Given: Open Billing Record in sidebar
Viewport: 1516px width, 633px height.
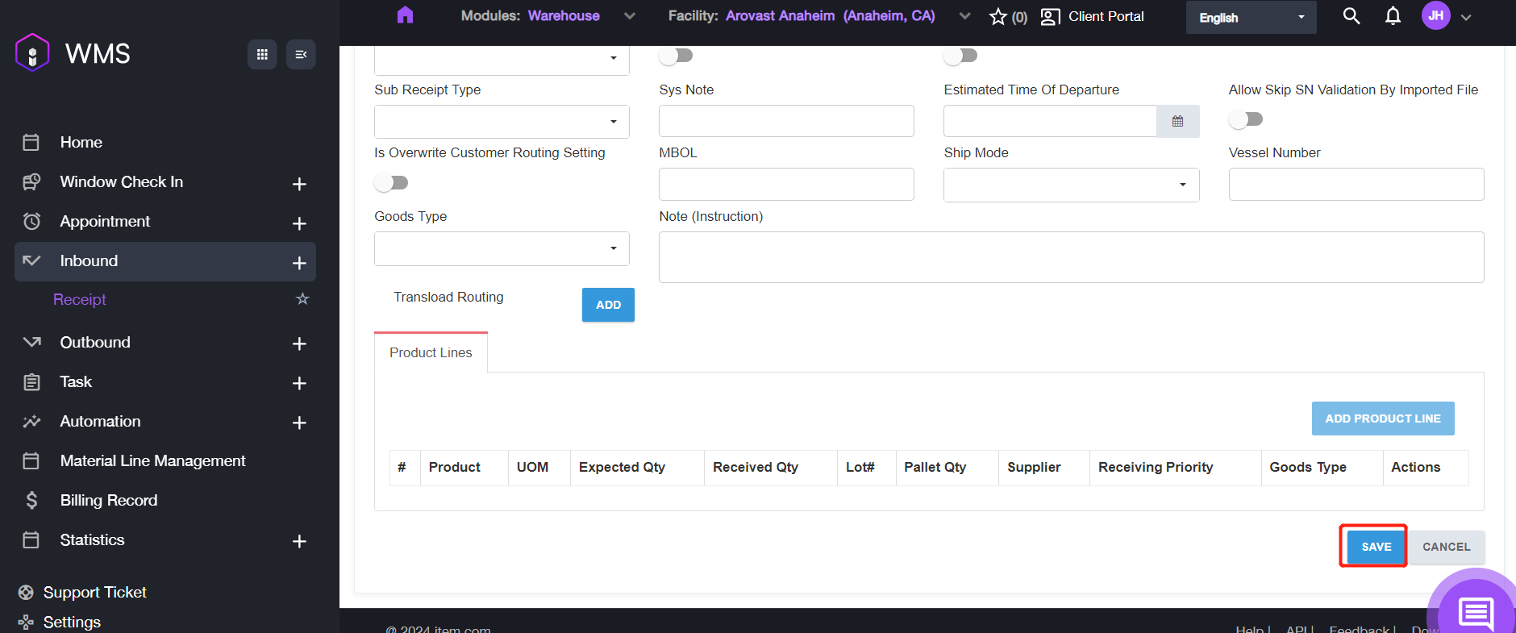Looking at the screenshot, I should [x=109, y=500].
